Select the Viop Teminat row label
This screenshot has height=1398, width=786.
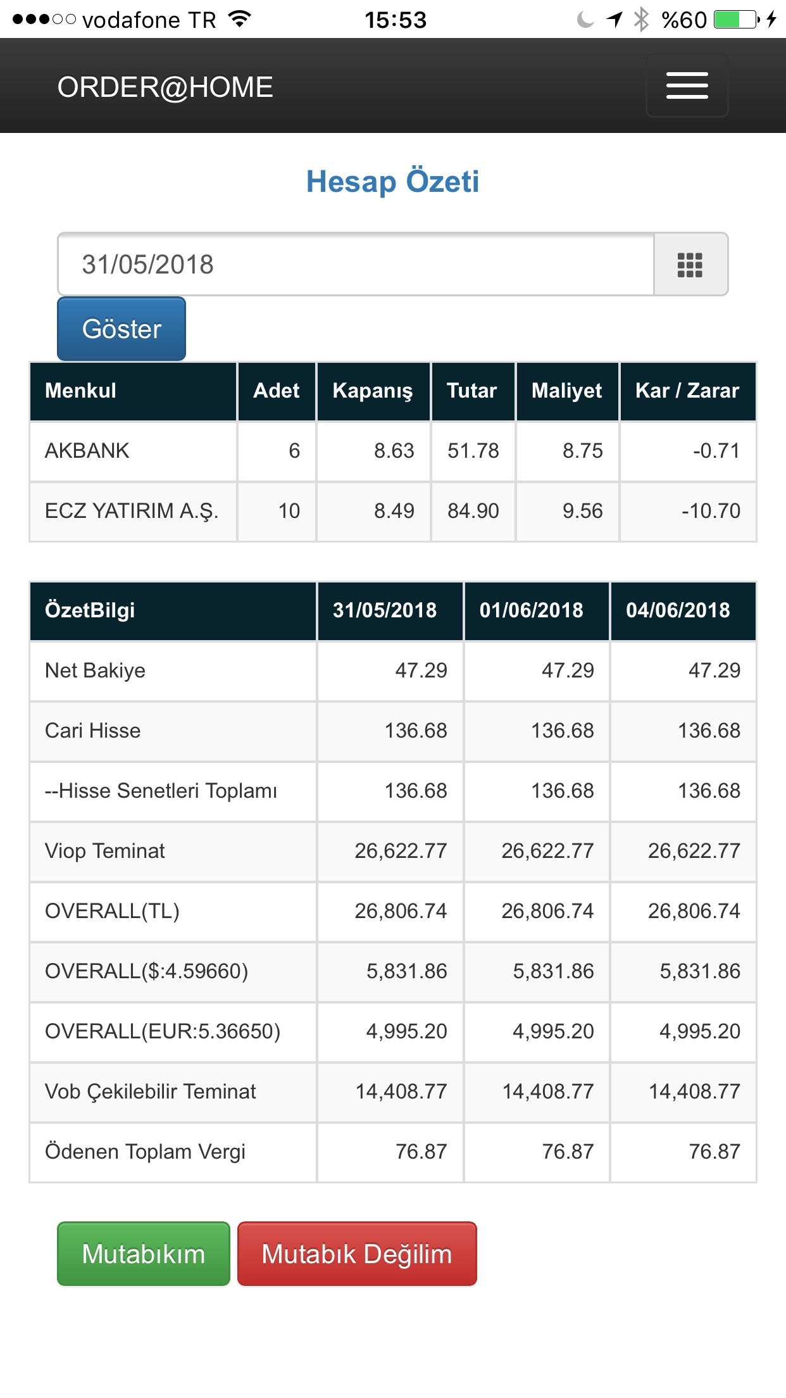point(105,851)
